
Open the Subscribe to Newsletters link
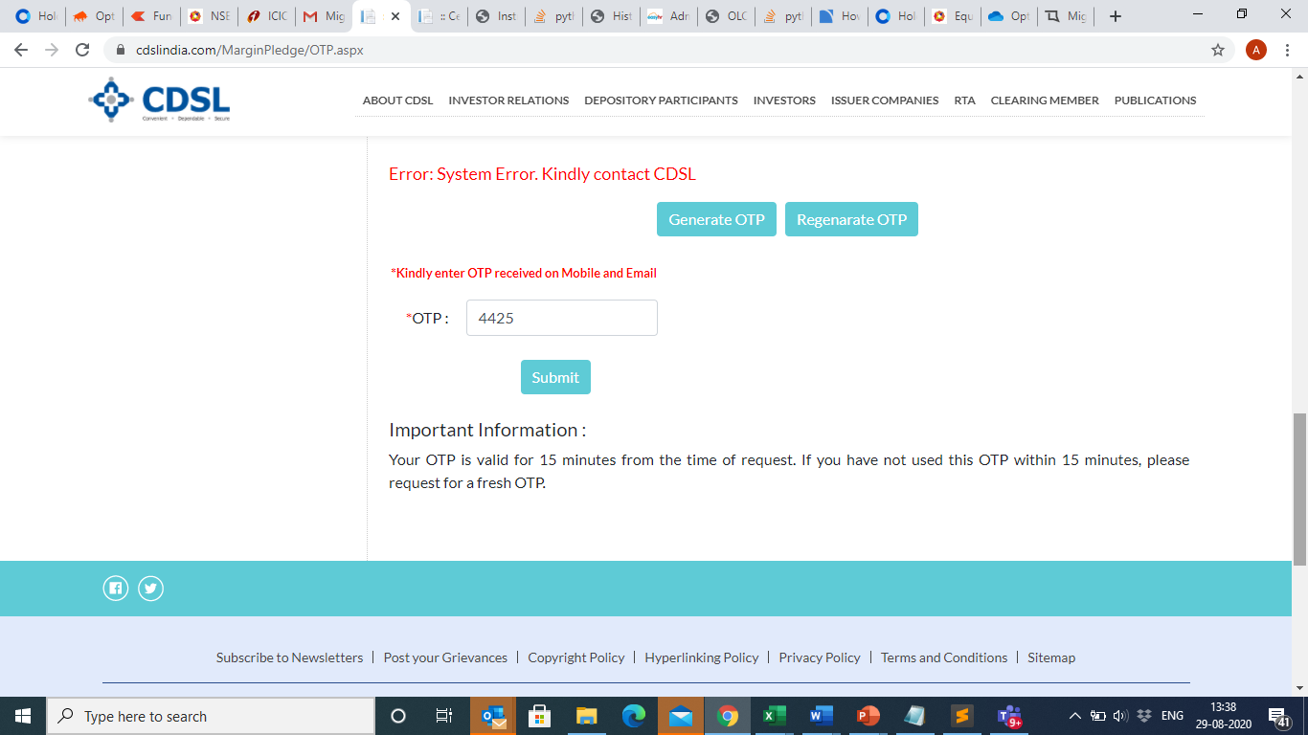click(289, 657)
